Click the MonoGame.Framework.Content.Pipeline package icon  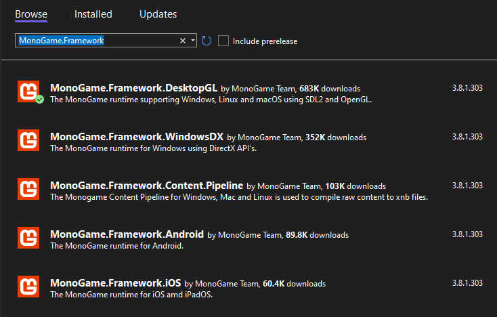(x=28, y=188)
